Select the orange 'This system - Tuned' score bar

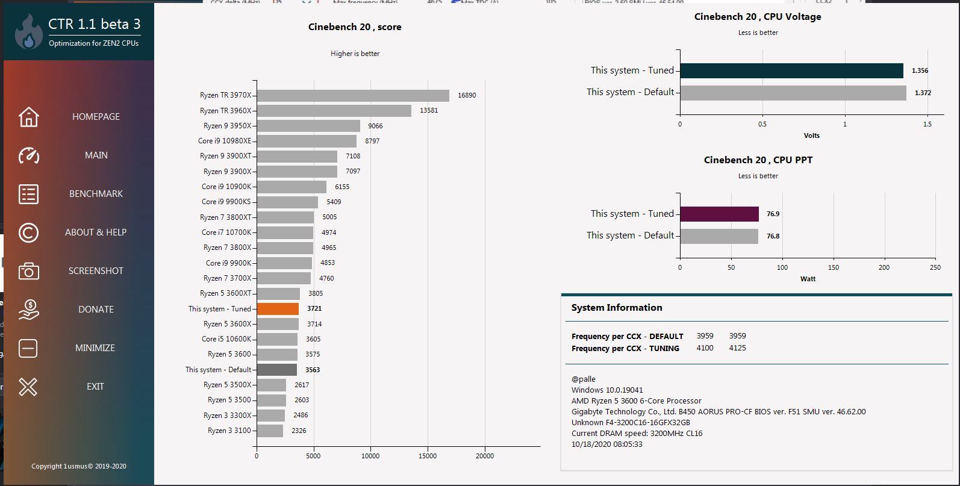tap(278, 309)
